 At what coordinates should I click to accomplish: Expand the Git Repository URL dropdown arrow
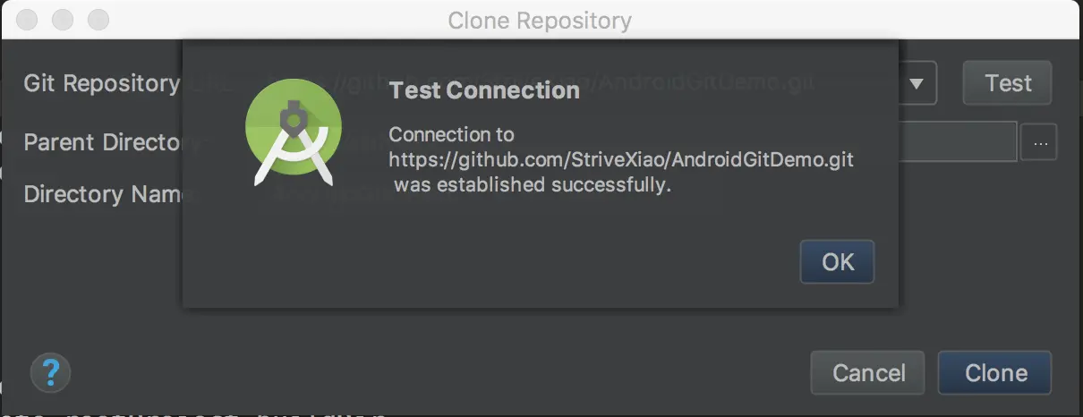click(917, 83)
